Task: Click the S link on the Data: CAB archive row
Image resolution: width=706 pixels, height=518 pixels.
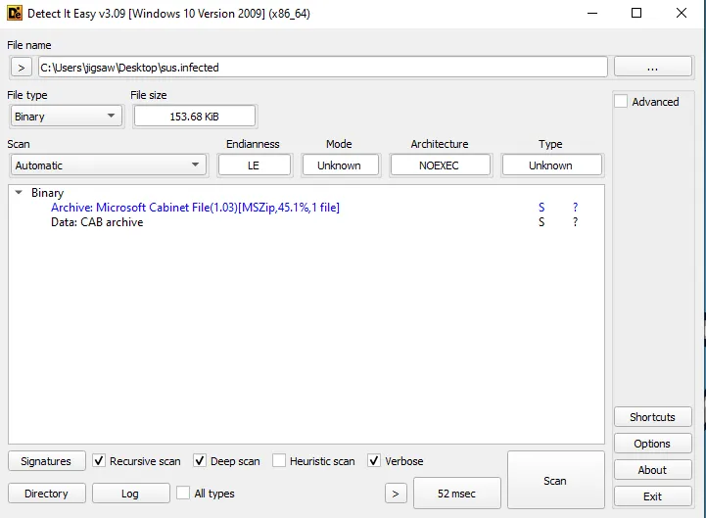Action: coord(541,222)
